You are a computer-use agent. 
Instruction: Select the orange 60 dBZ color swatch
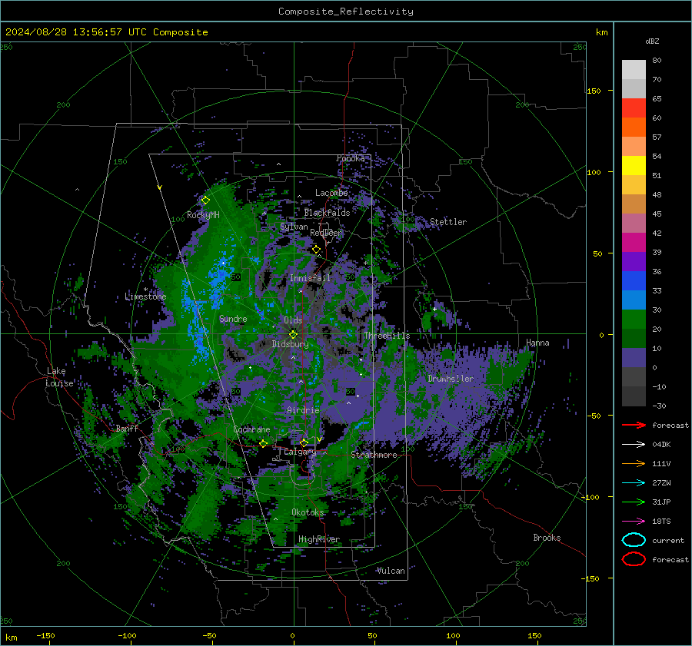point(634,128)
